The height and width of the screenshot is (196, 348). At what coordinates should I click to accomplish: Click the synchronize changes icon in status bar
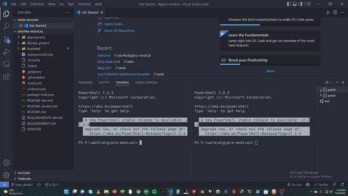pyautogui.click(x=39, y=185)
